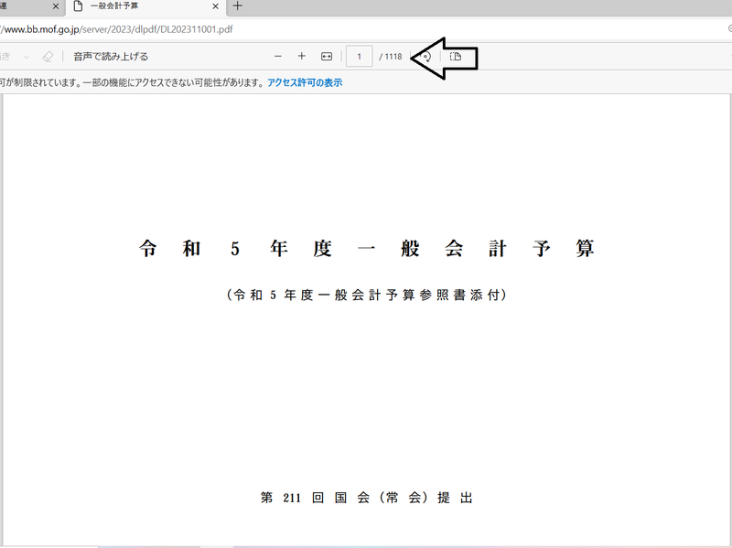
Task: Select the partially visible draw tool
Action: point(7,57)
